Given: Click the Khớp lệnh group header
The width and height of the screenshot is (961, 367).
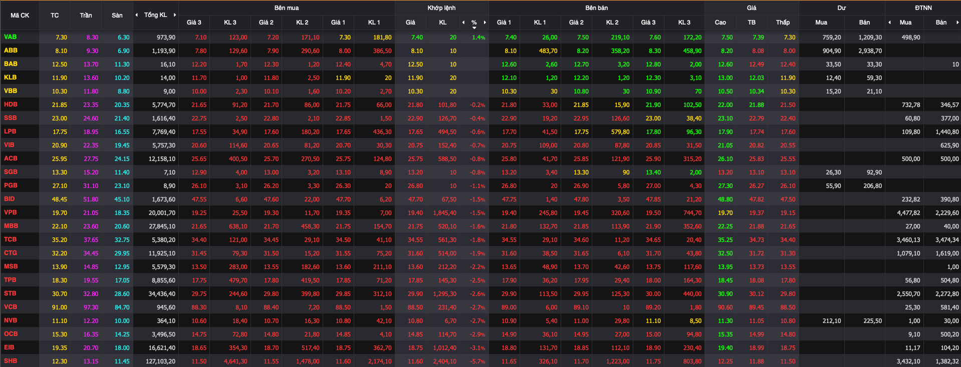Looking at the screenshot, I should click(x=441, y=8).
